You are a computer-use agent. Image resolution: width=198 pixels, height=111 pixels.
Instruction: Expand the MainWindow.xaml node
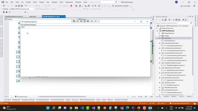click(159, 88)
